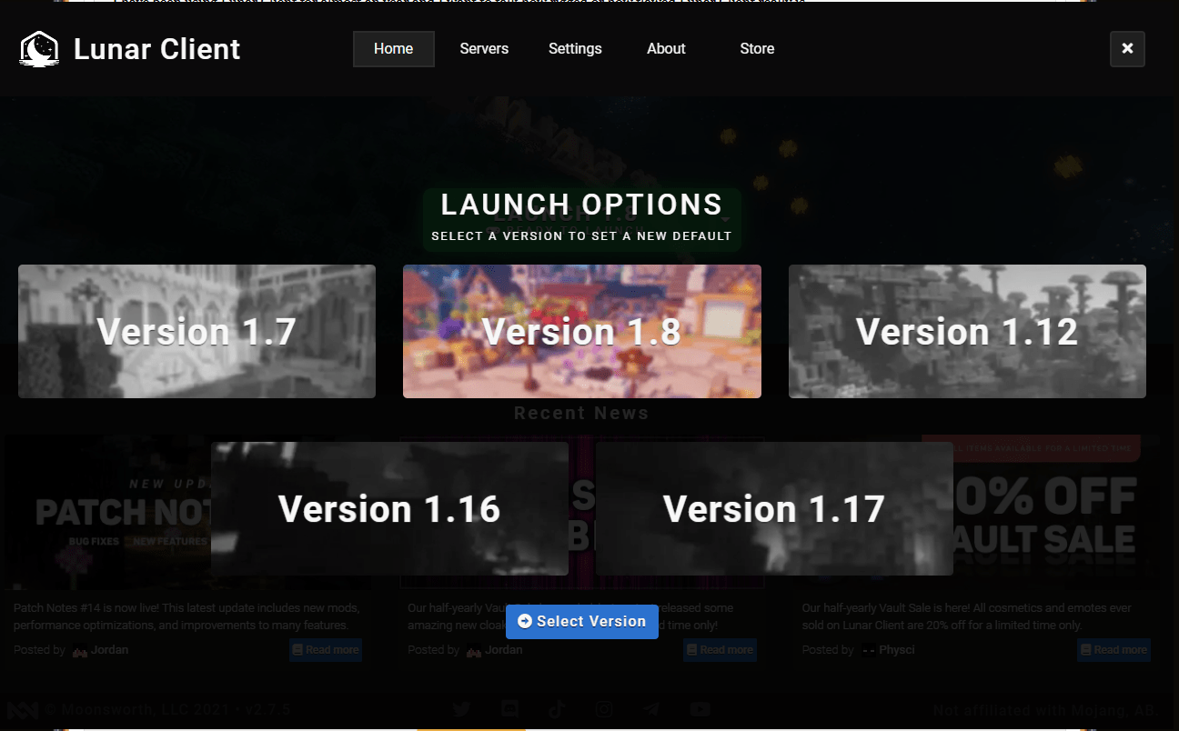Open the Twitter icon in the footer
This screenshot has width=1179, height=731.
pyautogui.click(x=462, y=709)
